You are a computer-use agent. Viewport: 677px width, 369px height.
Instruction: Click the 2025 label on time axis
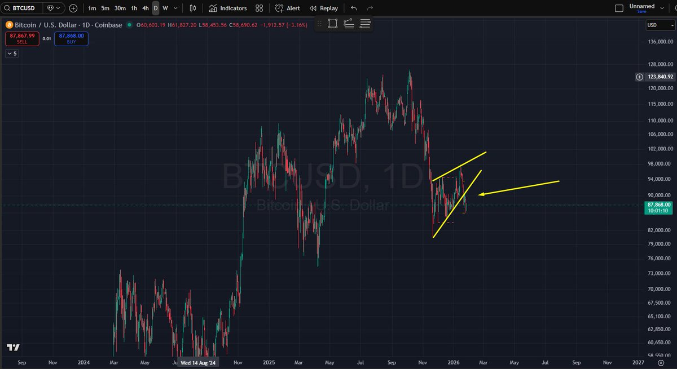[269, 363]
